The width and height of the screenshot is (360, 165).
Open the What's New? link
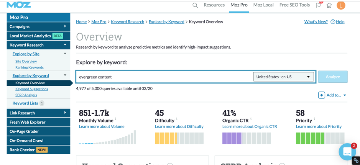tap(316, 22)
